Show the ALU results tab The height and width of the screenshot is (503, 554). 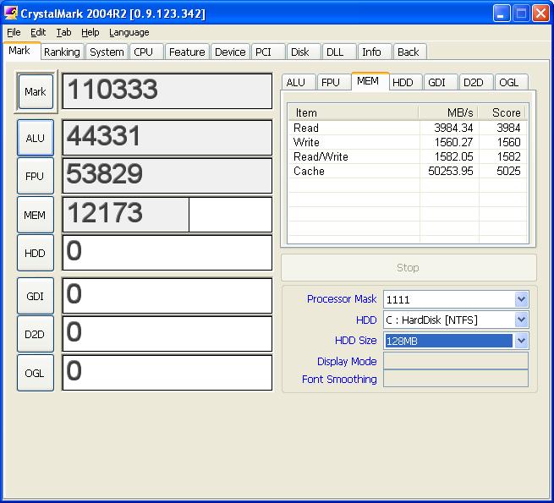point(299,82)
